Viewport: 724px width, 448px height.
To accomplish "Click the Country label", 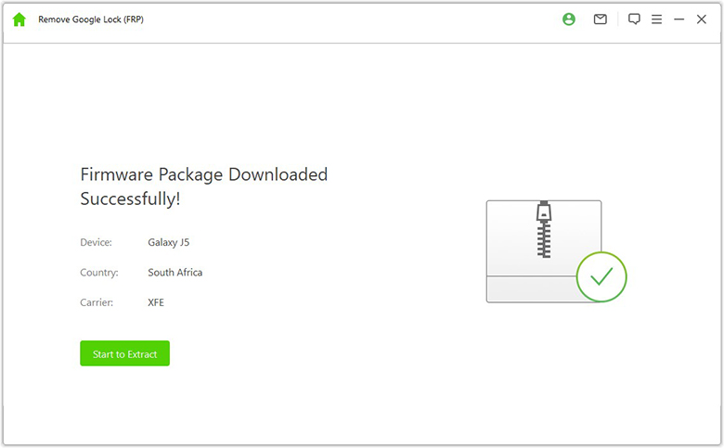I will click(x=99, y=273).
